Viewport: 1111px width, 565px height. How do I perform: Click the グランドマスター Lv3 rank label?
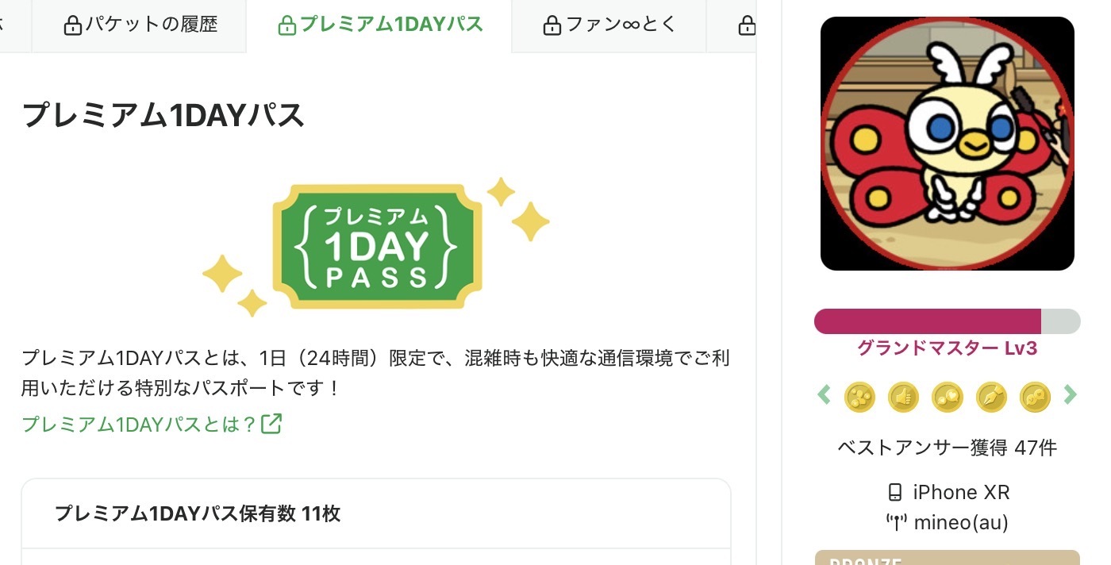point(947,348)
